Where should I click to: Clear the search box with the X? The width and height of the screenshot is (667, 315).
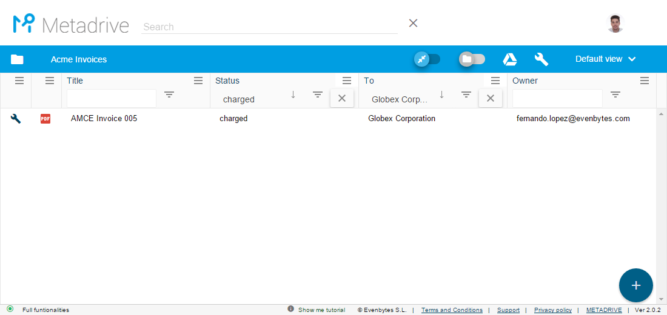(x=413, y=23)
